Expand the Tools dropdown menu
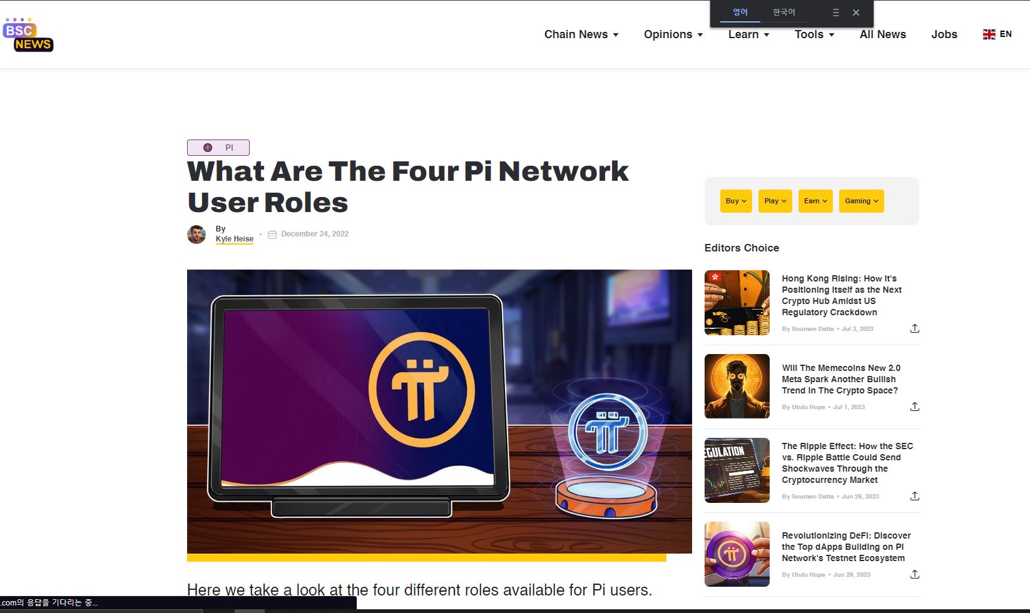 (x=814, y=34)
